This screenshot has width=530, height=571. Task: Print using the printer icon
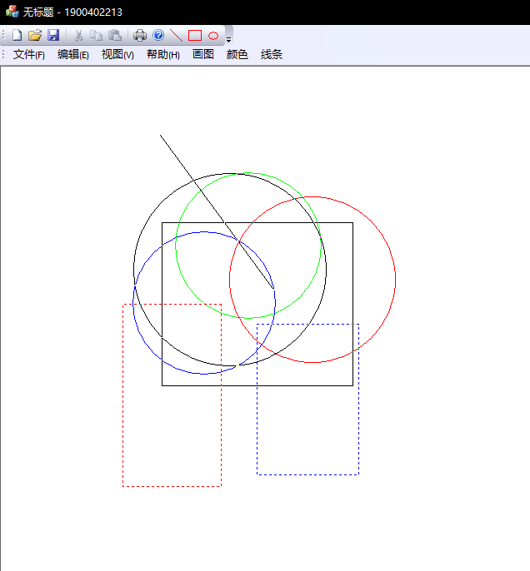coord(140,35)
